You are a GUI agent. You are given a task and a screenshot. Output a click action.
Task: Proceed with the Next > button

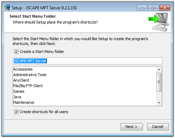132,127
